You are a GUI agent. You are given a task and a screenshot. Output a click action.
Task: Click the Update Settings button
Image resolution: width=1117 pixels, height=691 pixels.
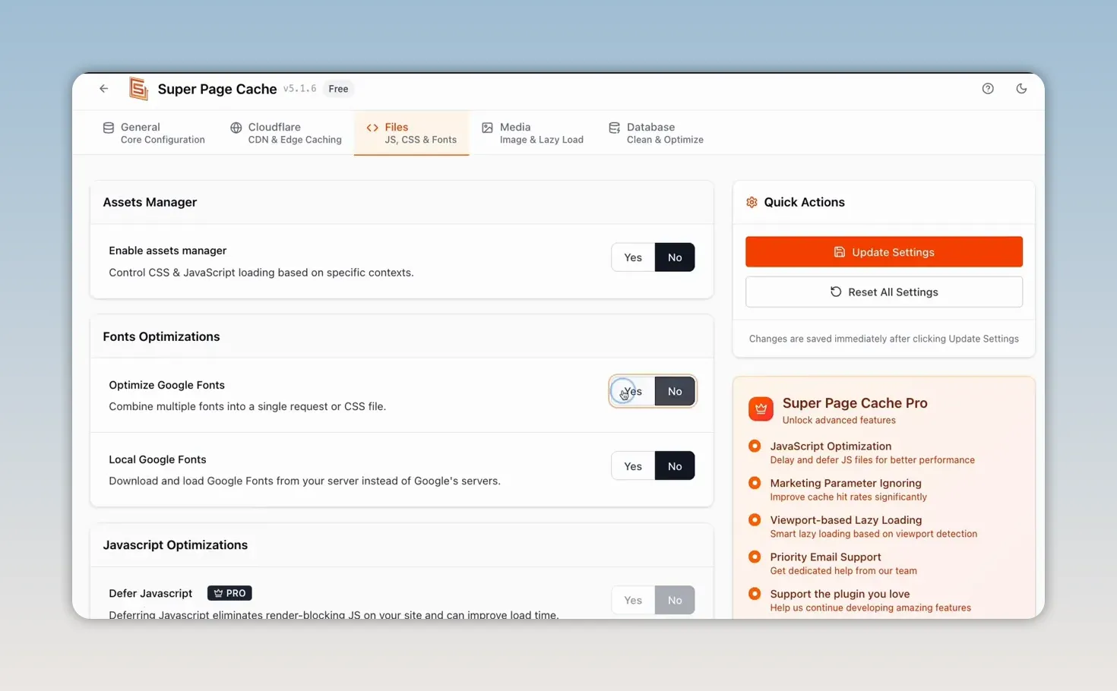point(884,252)
